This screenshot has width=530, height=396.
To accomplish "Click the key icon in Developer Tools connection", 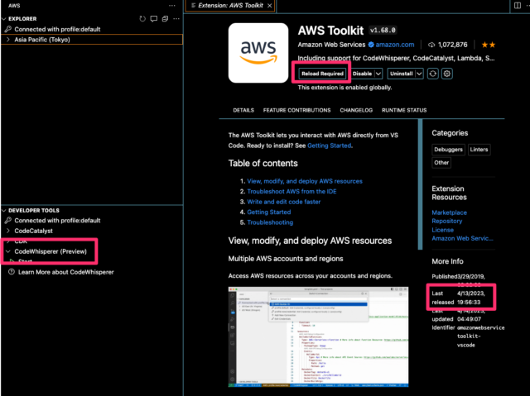I will tap(8, 221).
